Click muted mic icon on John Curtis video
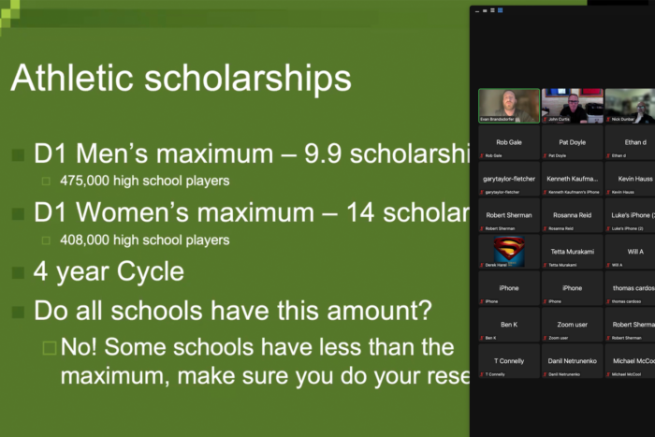 [546, 120]
